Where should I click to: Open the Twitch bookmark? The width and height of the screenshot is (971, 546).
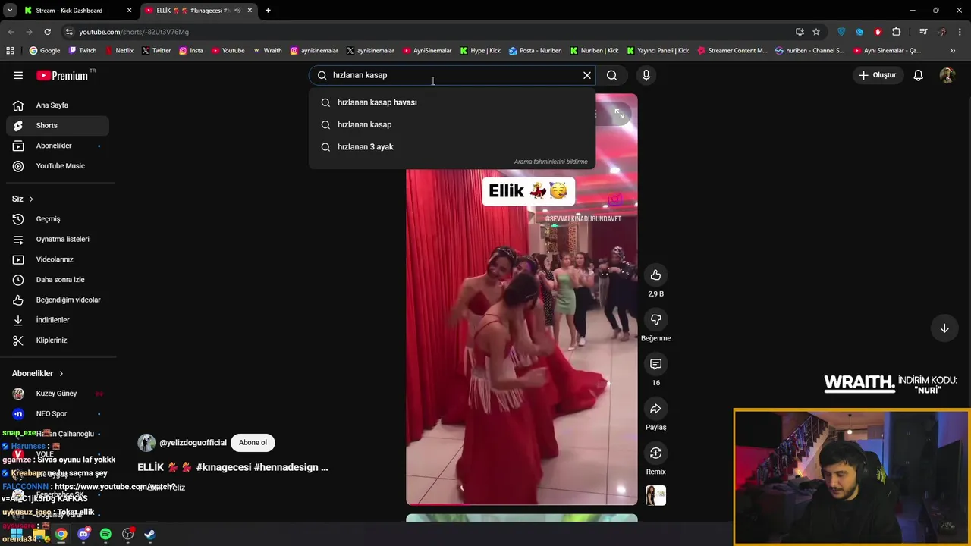[83, 51]
